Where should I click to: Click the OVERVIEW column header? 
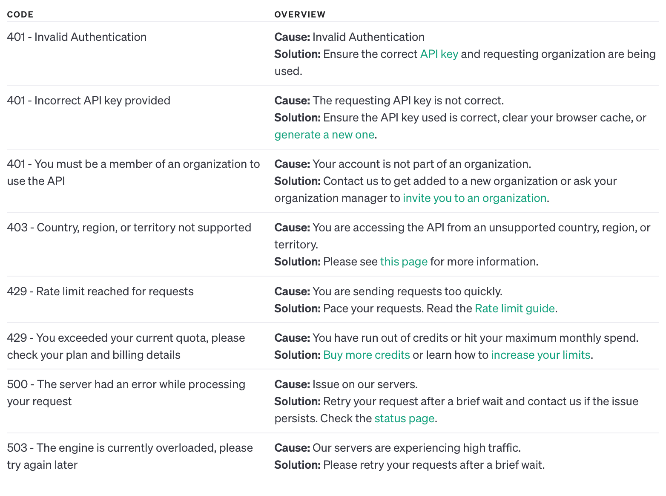click(x=300, y=14)
